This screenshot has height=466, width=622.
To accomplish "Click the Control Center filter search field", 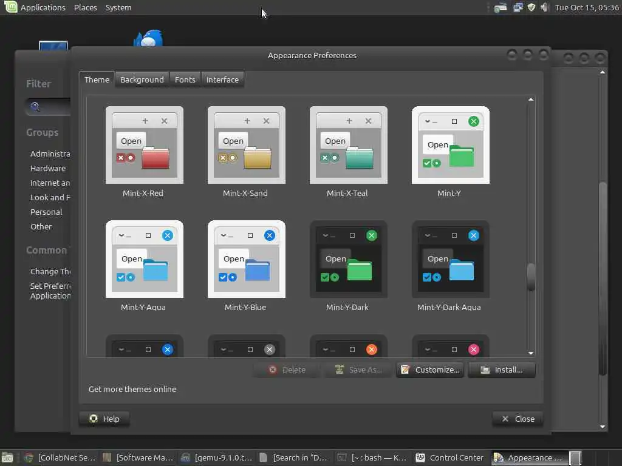I will tap(47, 107).
